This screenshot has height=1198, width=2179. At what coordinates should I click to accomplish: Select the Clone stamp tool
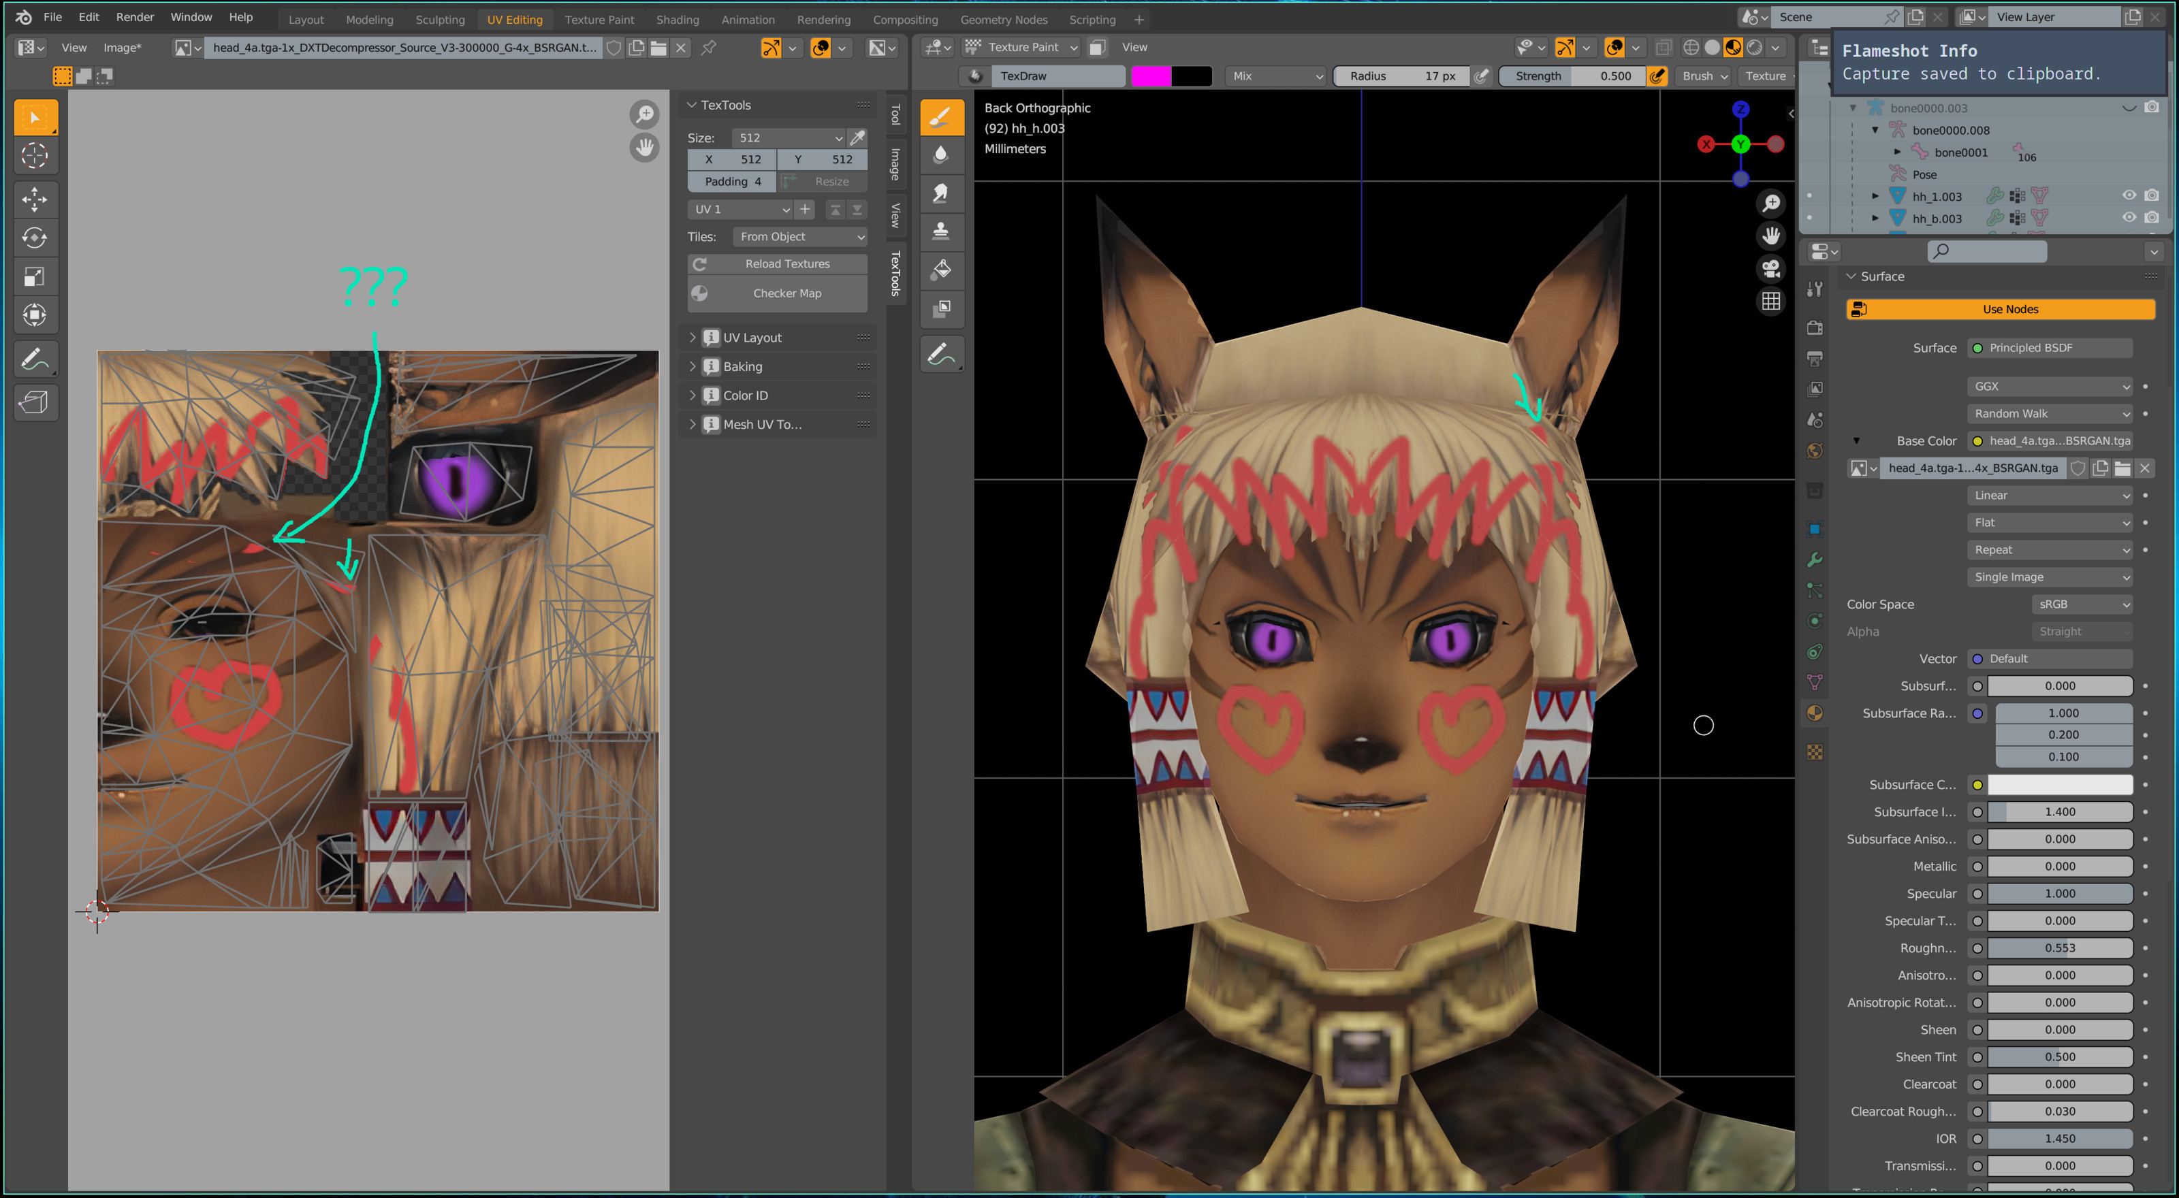942,231
